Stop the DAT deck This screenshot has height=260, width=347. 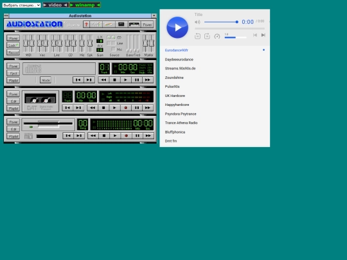[103, 108]
